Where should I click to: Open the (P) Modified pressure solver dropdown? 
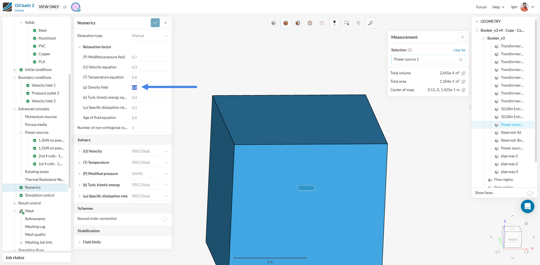coord(150,174)
